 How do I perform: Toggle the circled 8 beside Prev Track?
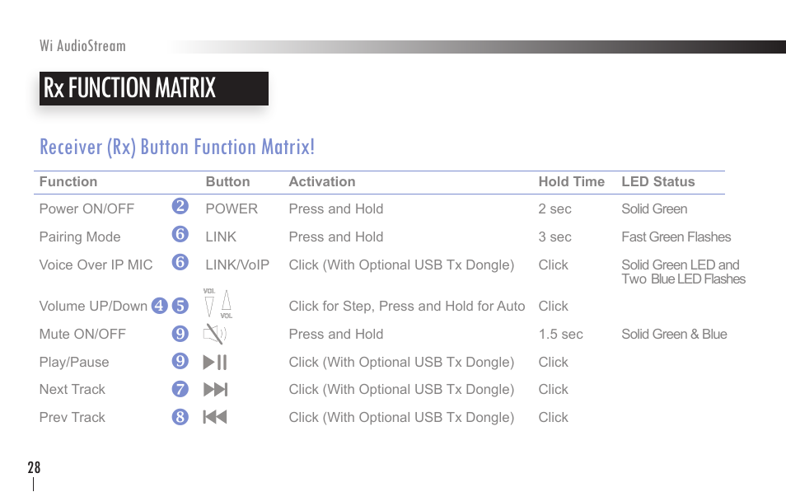180,416
